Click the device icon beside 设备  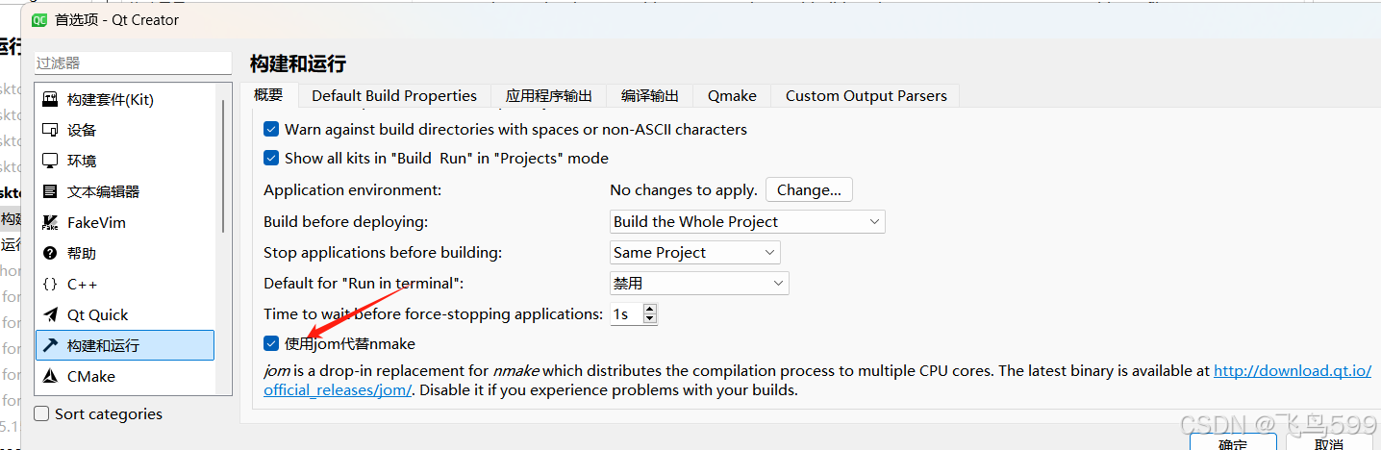50,130
